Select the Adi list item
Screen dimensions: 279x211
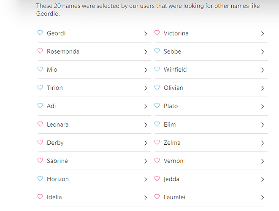[x=94, y=106]
